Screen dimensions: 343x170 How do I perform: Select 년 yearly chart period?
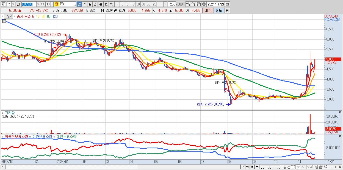coord(95,4)
